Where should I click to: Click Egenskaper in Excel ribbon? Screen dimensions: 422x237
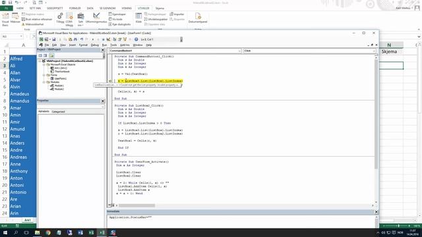click(x=117, y=14)
